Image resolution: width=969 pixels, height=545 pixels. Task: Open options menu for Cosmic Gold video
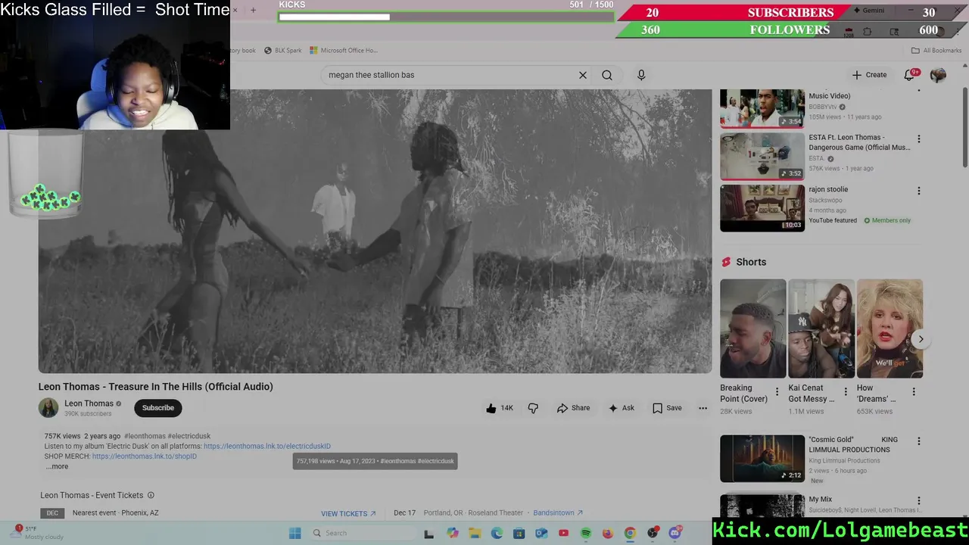919,441
